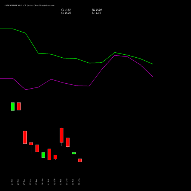Click the tall red candle for 03 Feb

pos(62,135)
